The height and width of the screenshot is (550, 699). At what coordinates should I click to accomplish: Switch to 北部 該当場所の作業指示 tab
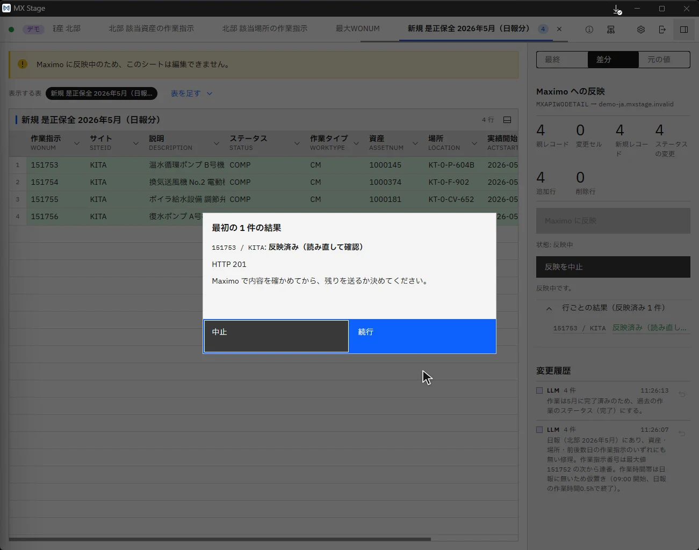265,29
